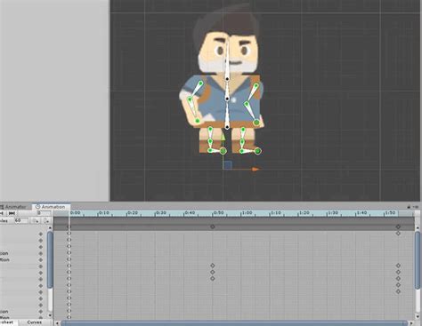The height and width of the screenshot is (326, 422).
Task: Switch to the Dopesheet view
Action: point(7,322)
